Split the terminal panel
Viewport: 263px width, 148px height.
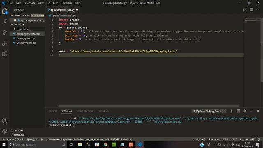[238, 111]
